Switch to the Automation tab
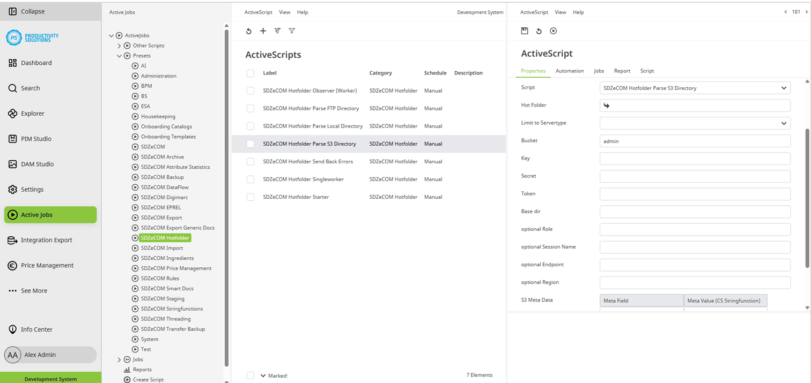The height and width of the screenshot is (383, 811). tap(569, 71)
